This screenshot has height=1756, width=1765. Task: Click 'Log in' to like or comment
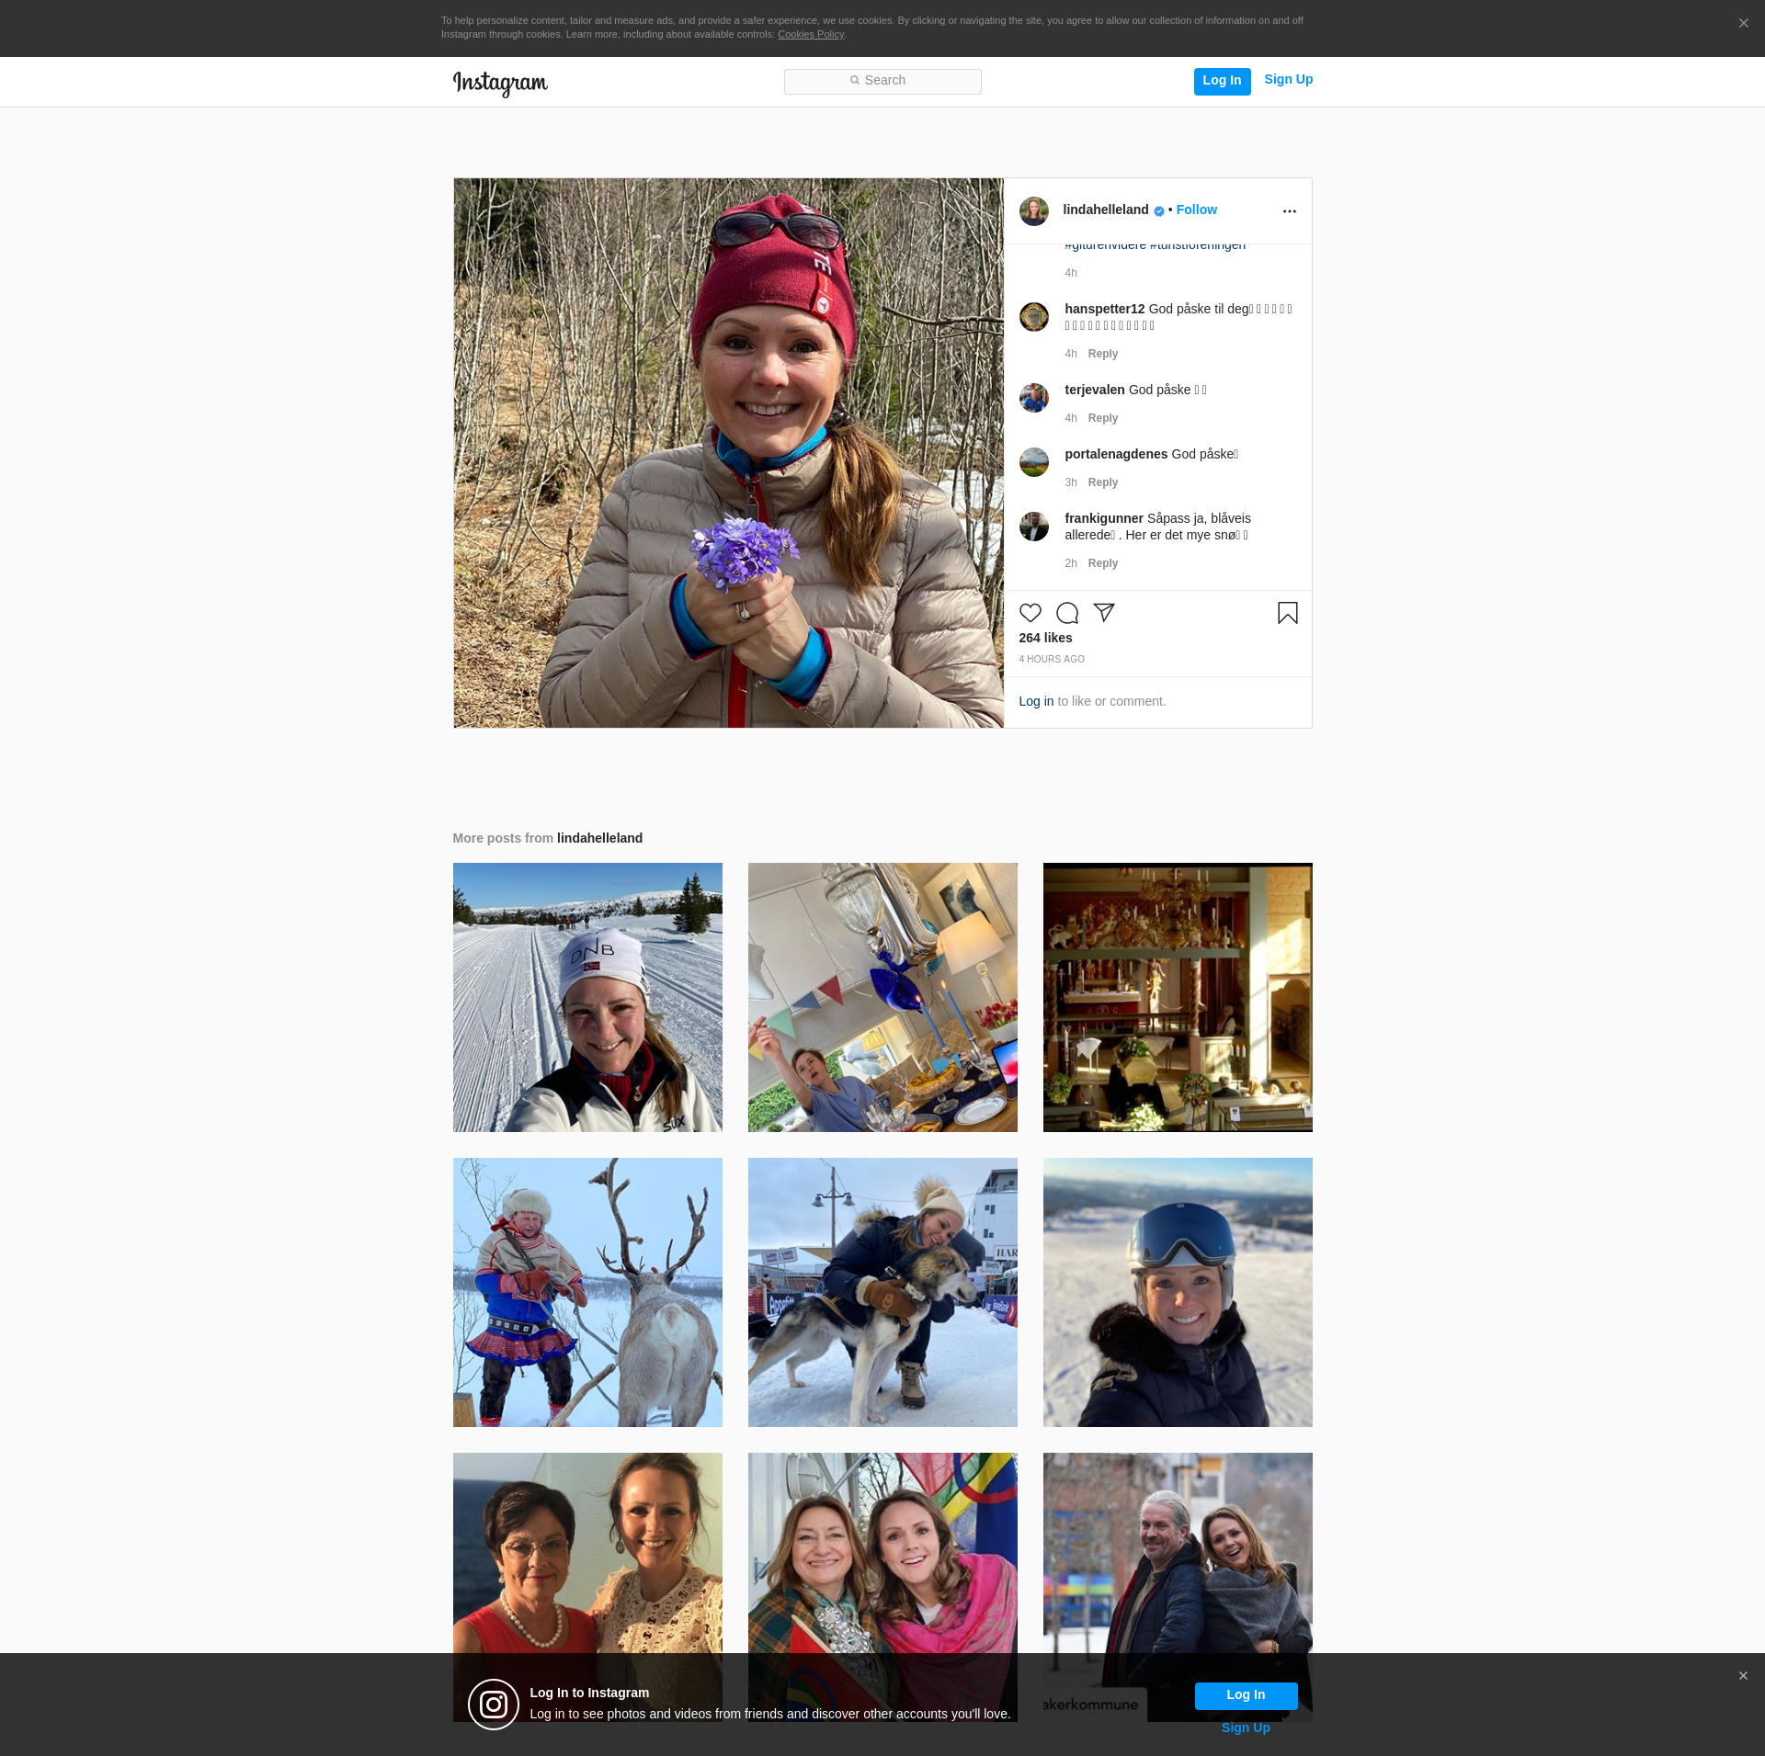[1036, 701]
